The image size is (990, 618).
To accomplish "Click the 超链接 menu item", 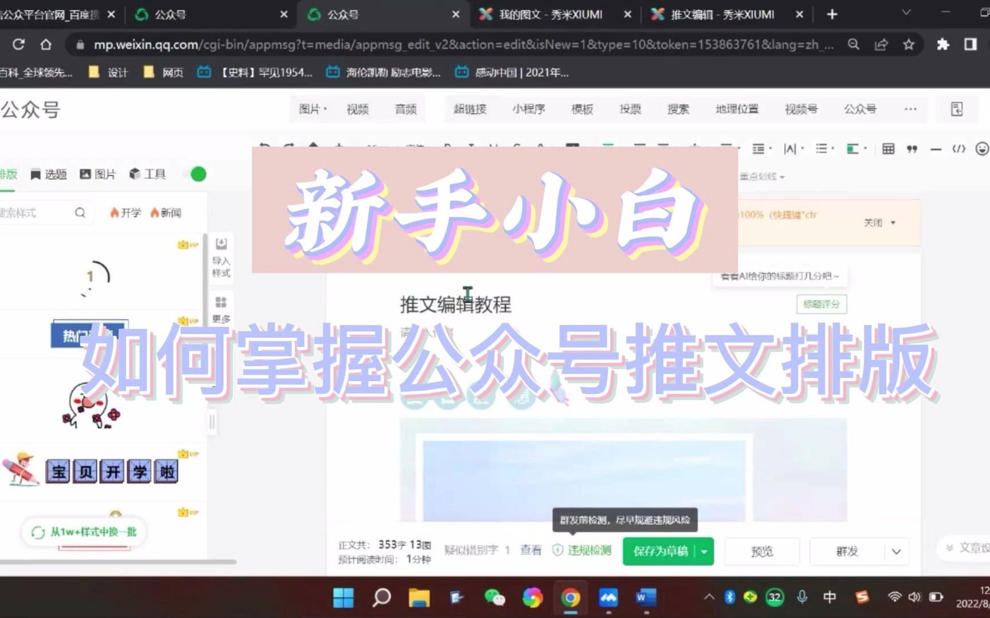I will point(470,109).
